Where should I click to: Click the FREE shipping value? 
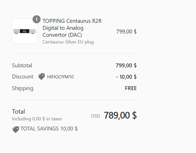pos(131,88)
